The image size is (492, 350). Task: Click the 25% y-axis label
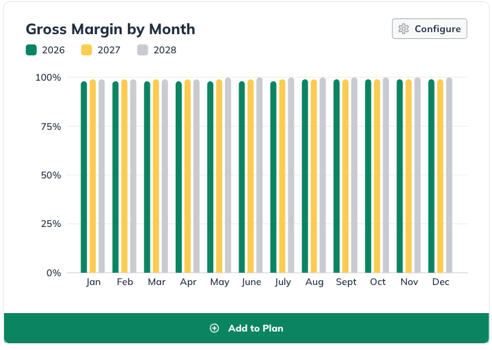51,224
